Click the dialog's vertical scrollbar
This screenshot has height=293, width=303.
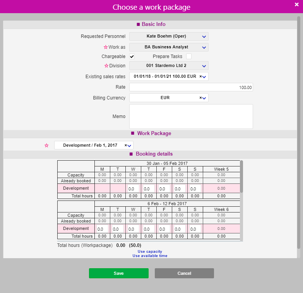click(x=299, y=133)
